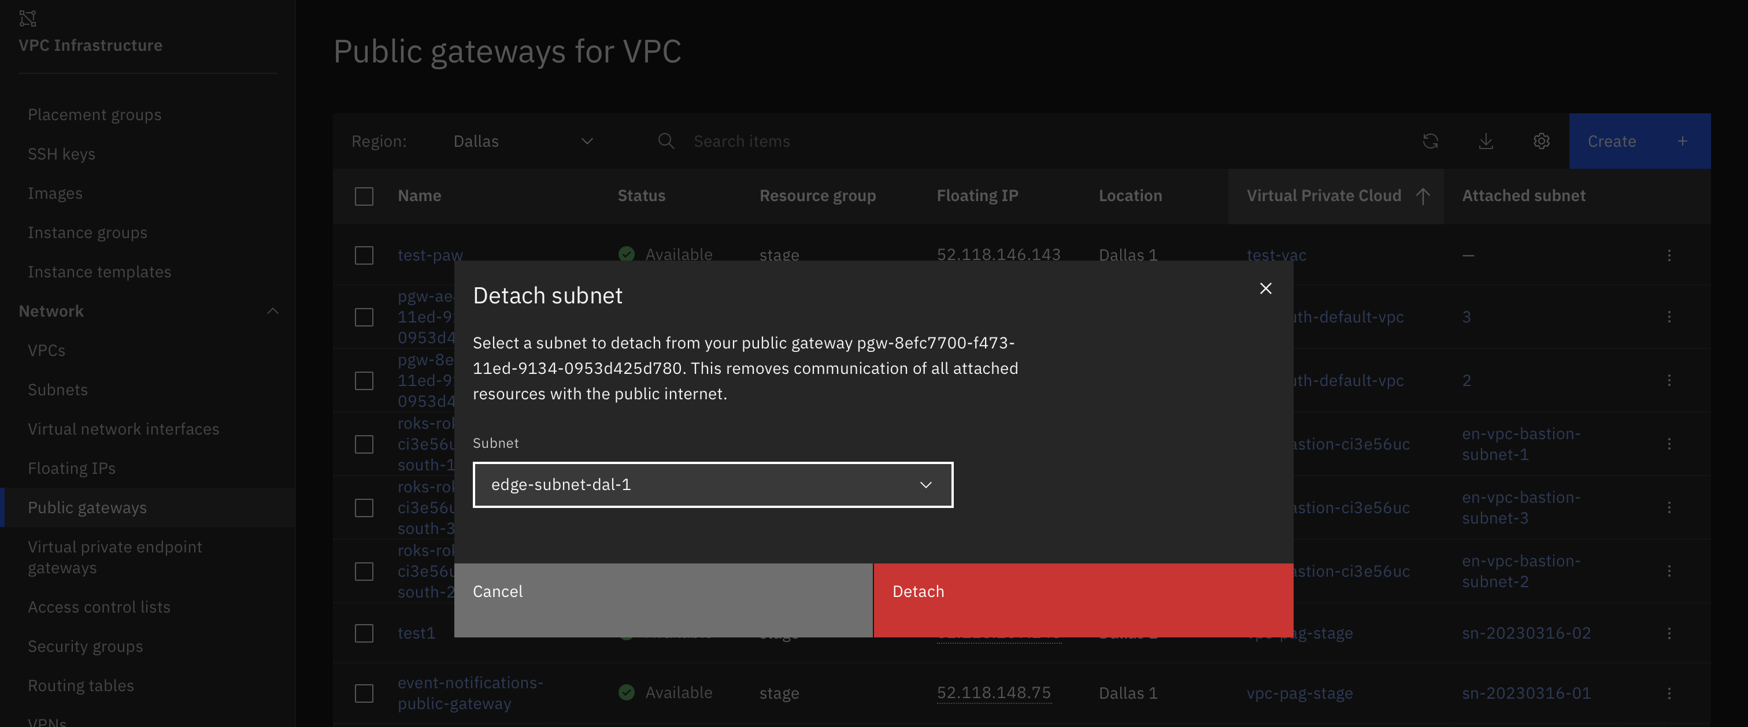This screenshot has width=1748, height=727.
Task: Toggle the select-all rows checkbox
Action: pos(364,196)
